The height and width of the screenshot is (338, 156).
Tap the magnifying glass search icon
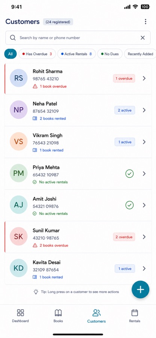pyautogui.click(x=13, y=38)
